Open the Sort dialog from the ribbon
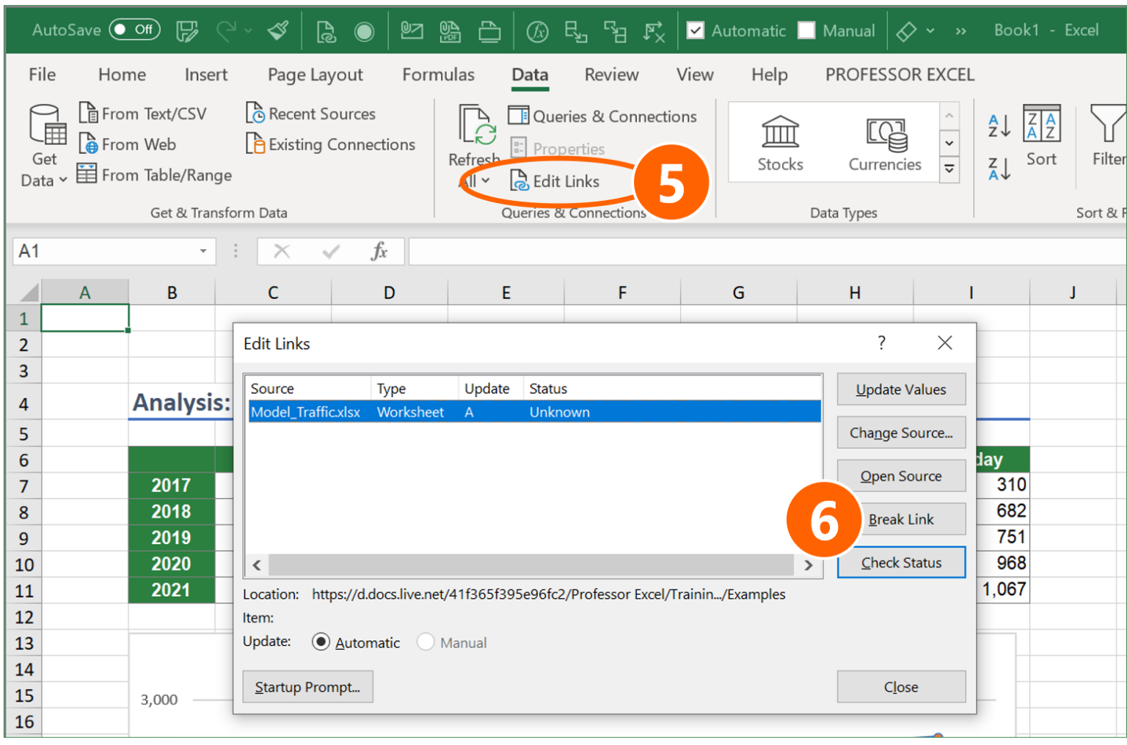 pyautogui.click(x=1042, y=139)
